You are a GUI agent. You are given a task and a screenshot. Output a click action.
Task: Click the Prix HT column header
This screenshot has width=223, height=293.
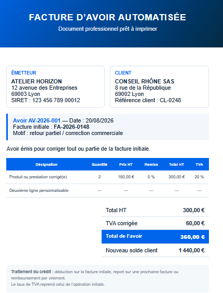pyautogui.click(x=126, y=164)
